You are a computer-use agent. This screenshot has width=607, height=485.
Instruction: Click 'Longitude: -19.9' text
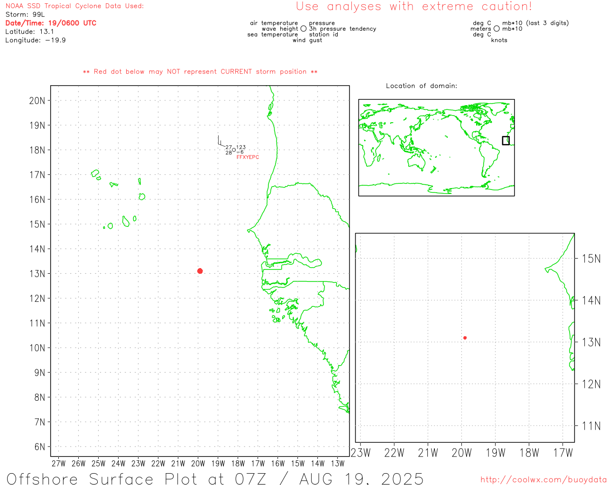(x=36, y=40)
